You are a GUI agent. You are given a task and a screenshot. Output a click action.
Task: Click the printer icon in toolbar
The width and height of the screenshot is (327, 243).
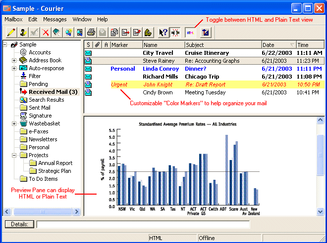(91, 32)
